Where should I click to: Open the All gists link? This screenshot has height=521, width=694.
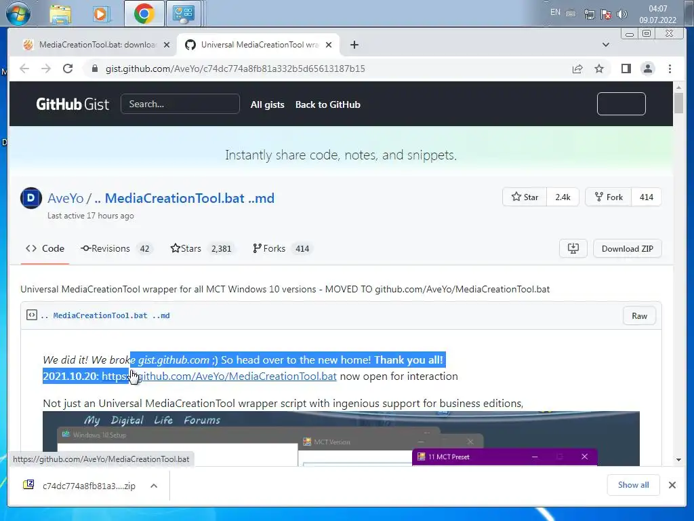click(267, 104)
